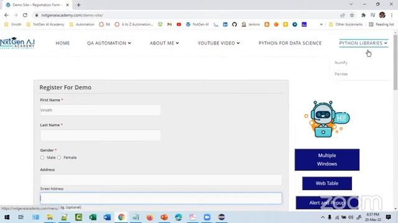Image resolution: width=398 pixels, height=223 pixels.
Task: Open the NxtGen AI WordPress bookmark
Action: coord(197,24)
